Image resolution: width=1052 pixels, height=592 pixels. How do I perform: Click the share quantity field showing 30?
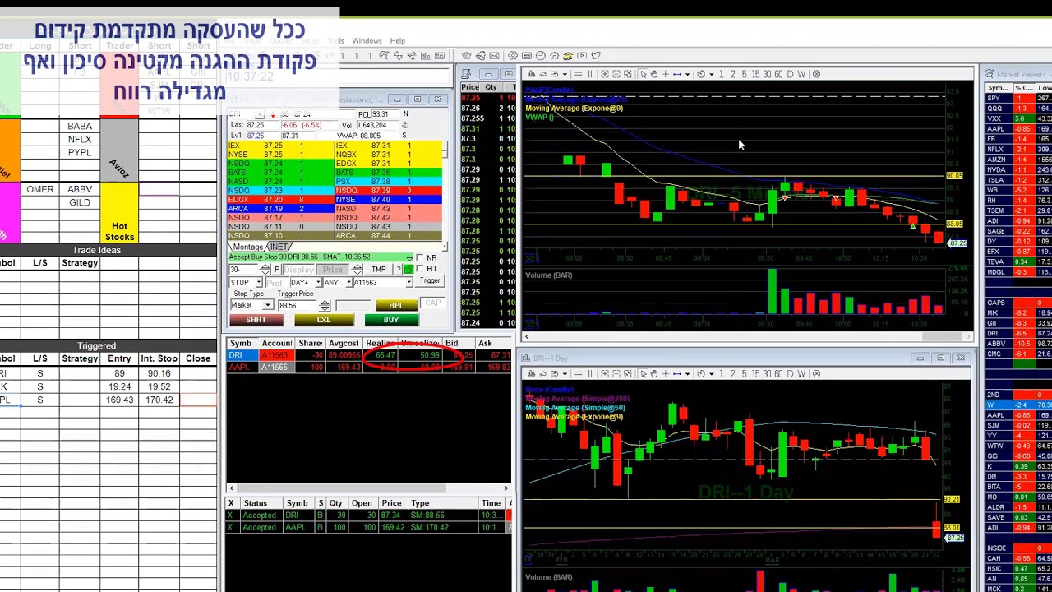click(243, 270)
